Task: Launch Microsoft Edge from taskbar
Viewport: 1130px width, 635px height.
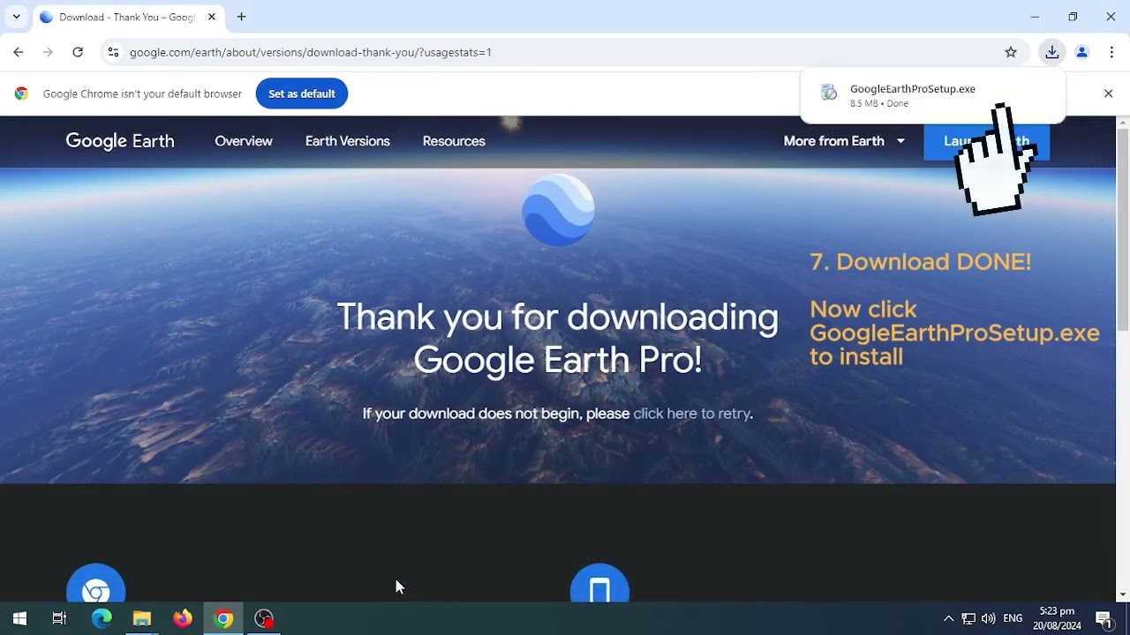Action: tap(102, 619)
